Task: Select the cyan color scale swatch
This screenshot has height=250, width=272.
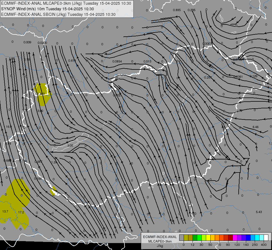Action: tap(257, 237)
